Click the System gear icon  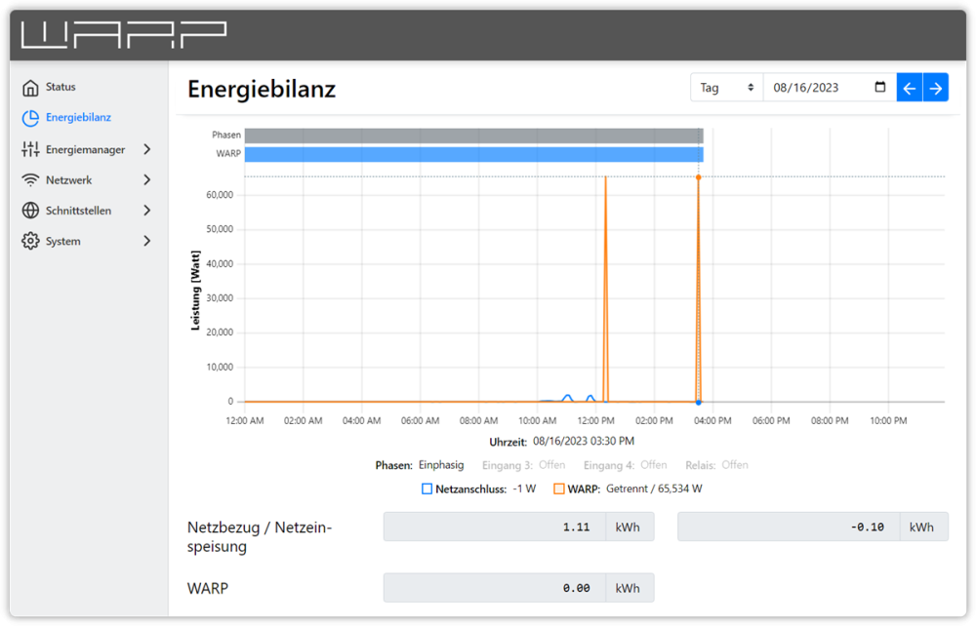coord(30,241)
